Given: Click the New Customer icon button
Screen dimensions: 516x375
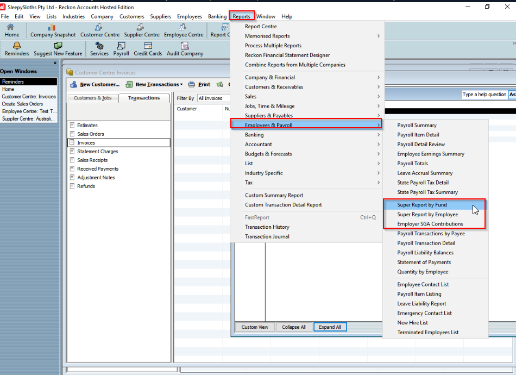Looking at the screenshot, I should 73,85.
